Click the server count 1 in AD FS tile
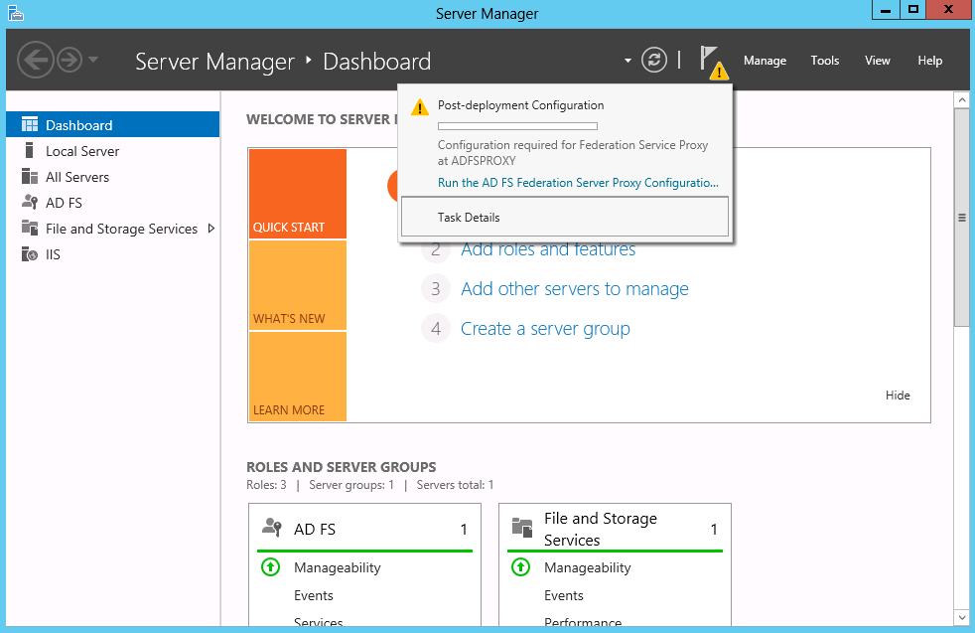The image size is (975, 633). pos(464,529)
